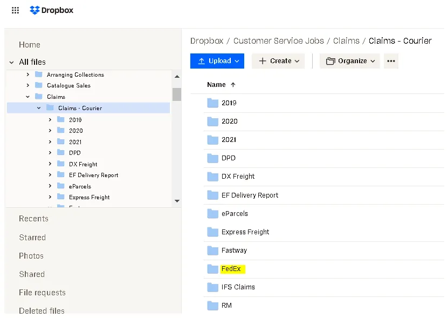Click the RM folder name
This screenshot has width=448, height=318.
(226, 306)
